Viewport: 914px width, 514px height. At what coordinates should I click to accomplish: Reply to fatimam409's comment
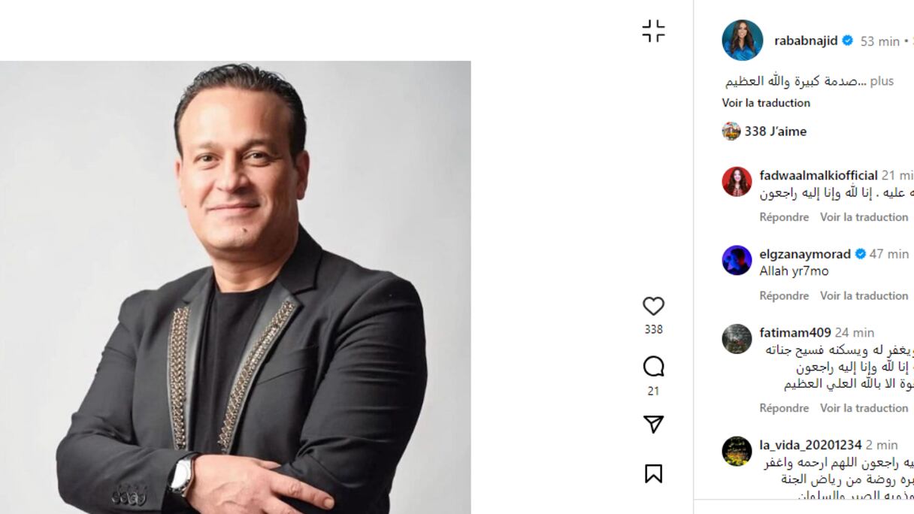[x=784, y=408]
